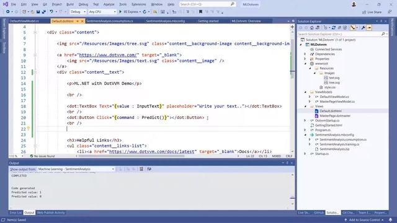Viewport: 397px width, 223px height.
Task: Click the refresh browser icon beside IIS Express
Action: tap(145, 12)
